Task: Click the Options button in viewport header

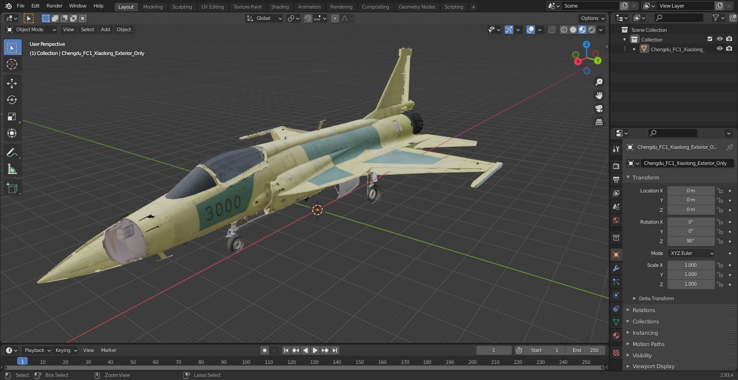Action: point(593,18)
